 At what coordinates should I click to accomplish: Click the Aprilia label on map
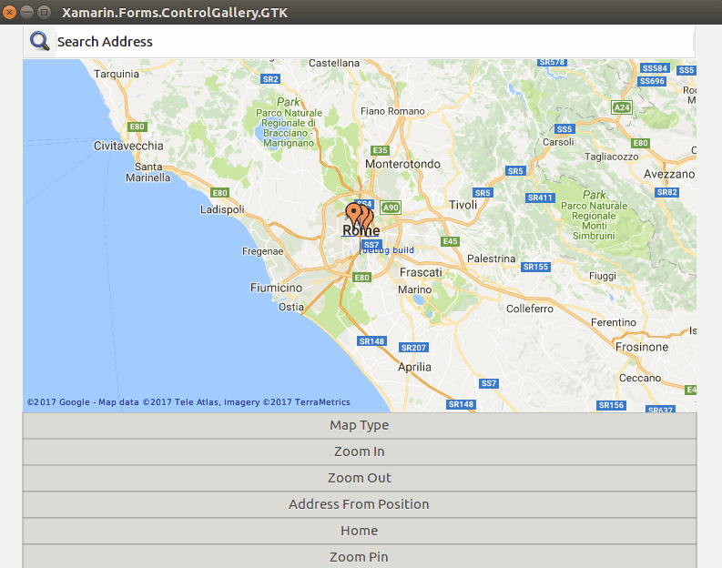tap(414, 367)
